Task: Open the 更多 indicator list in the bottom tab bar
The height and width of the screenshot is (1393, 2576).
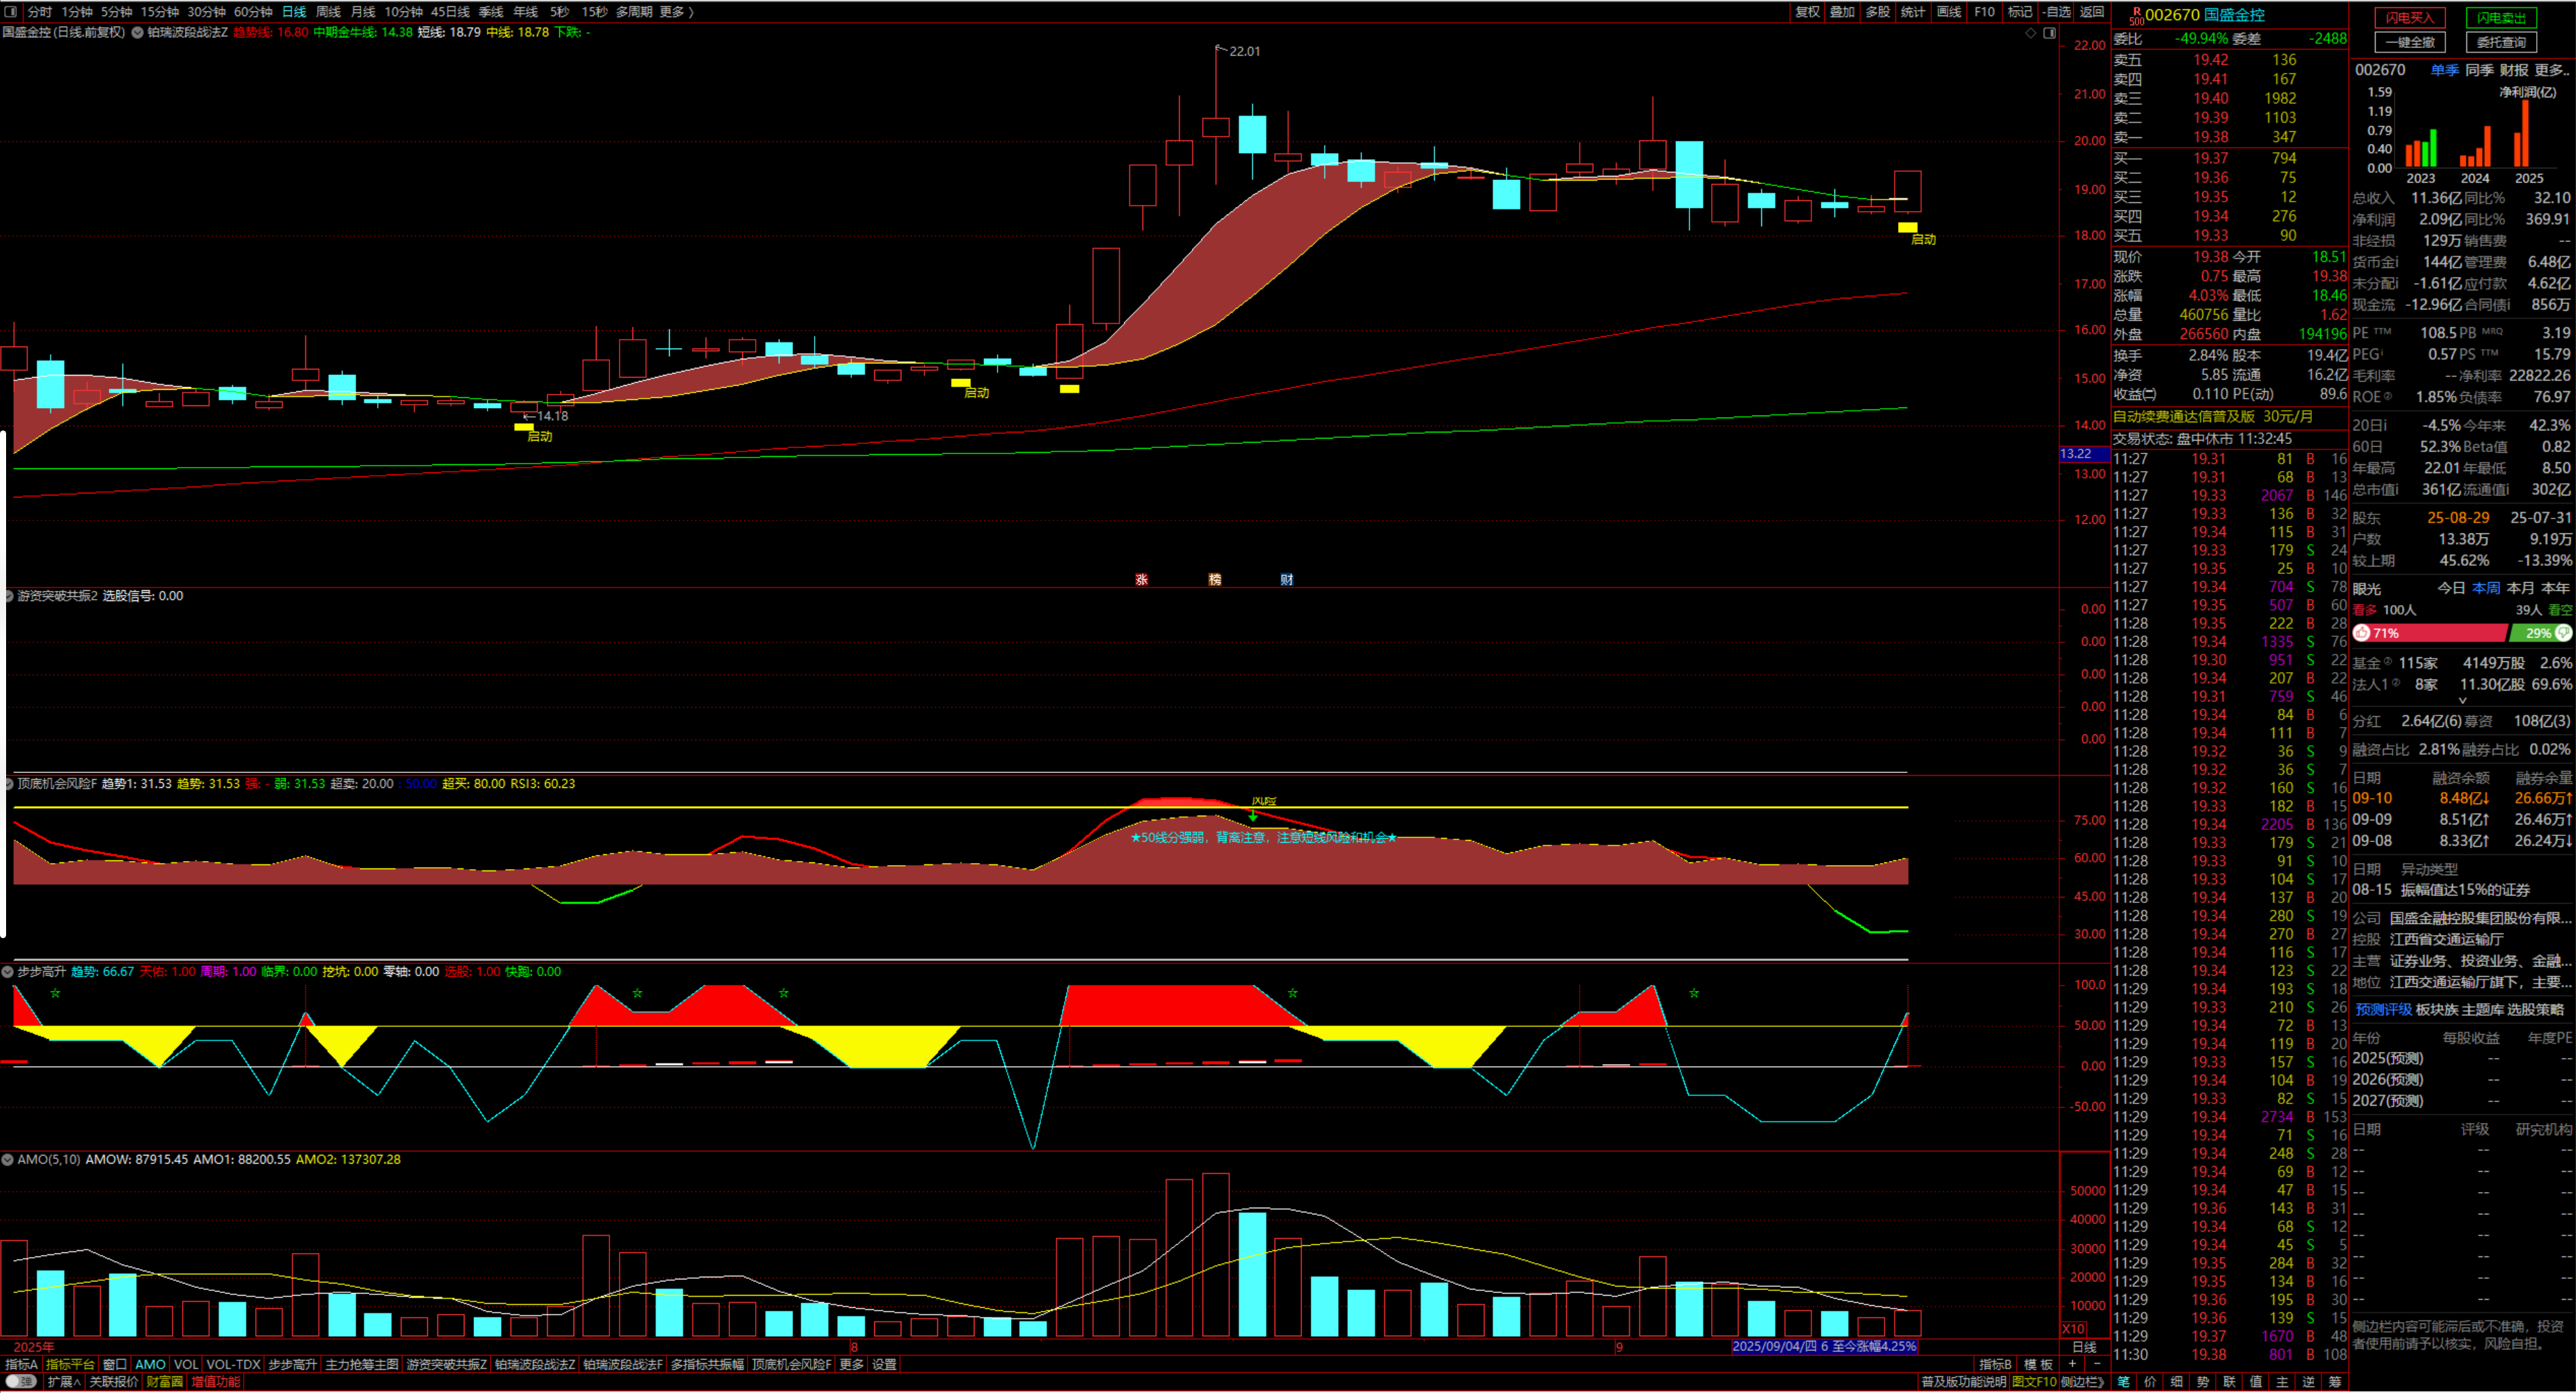Action: point(851,1365)
